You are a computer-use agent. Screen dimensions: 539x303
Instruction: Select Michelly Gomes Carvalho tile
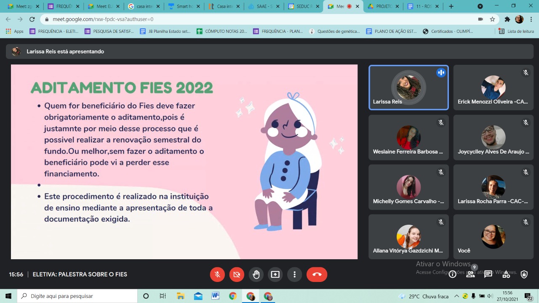click(408, 187)
